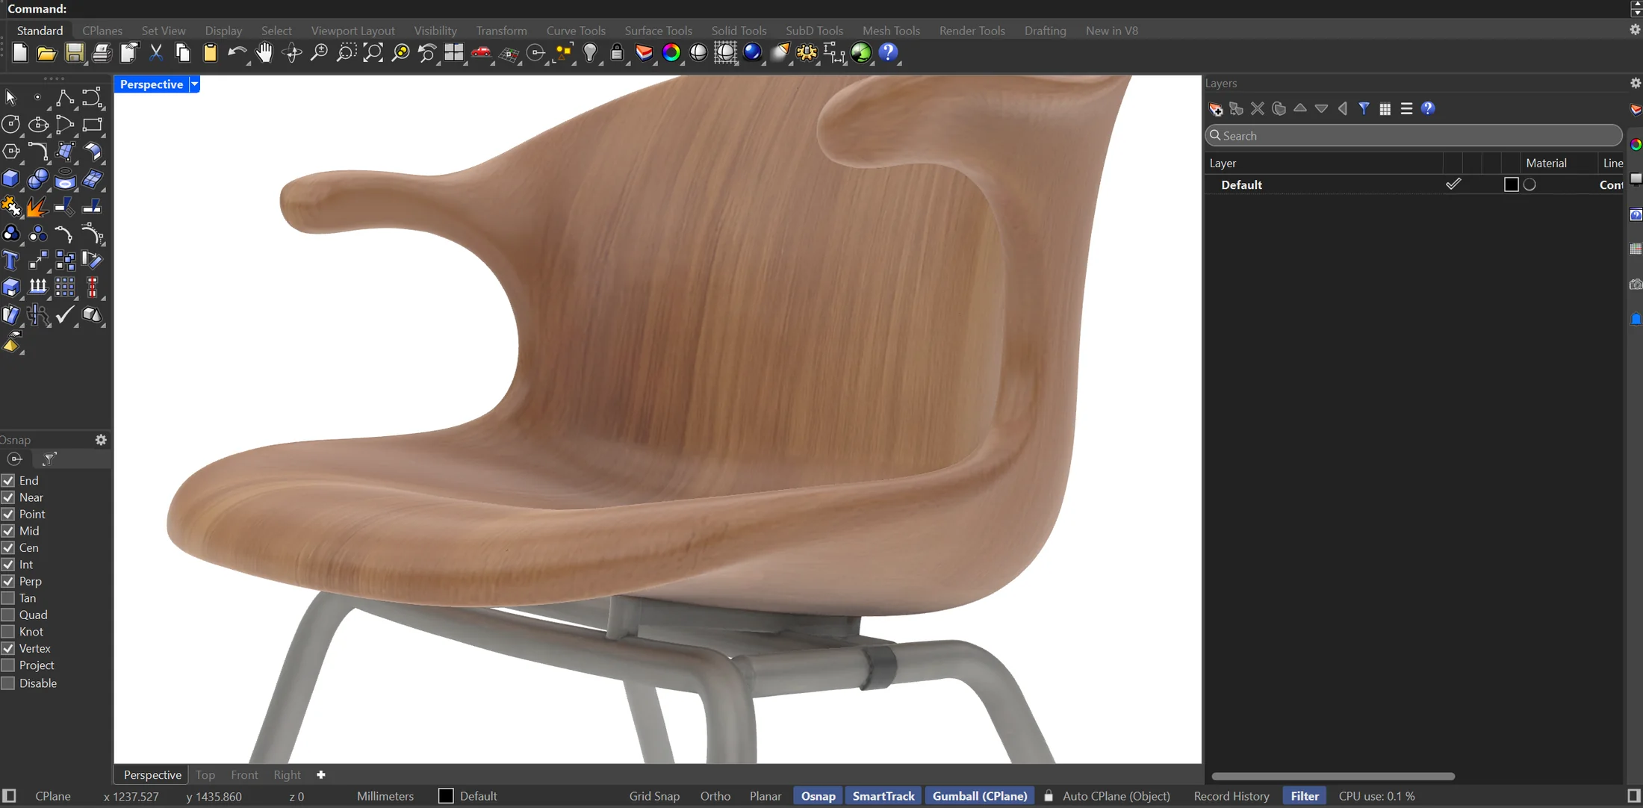This screenshot has height=808, width=1643.
Task: Click the Default layer material circle
Action: [1529, 184]
